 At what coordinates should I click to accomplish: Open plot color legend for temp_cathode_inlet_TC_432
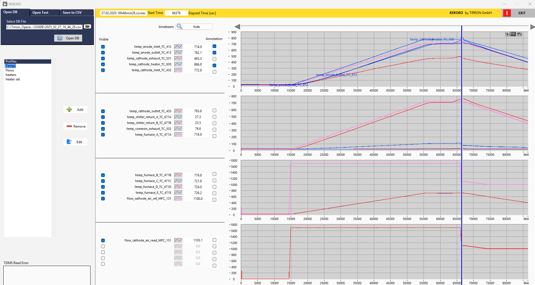(x=178, y=70)
